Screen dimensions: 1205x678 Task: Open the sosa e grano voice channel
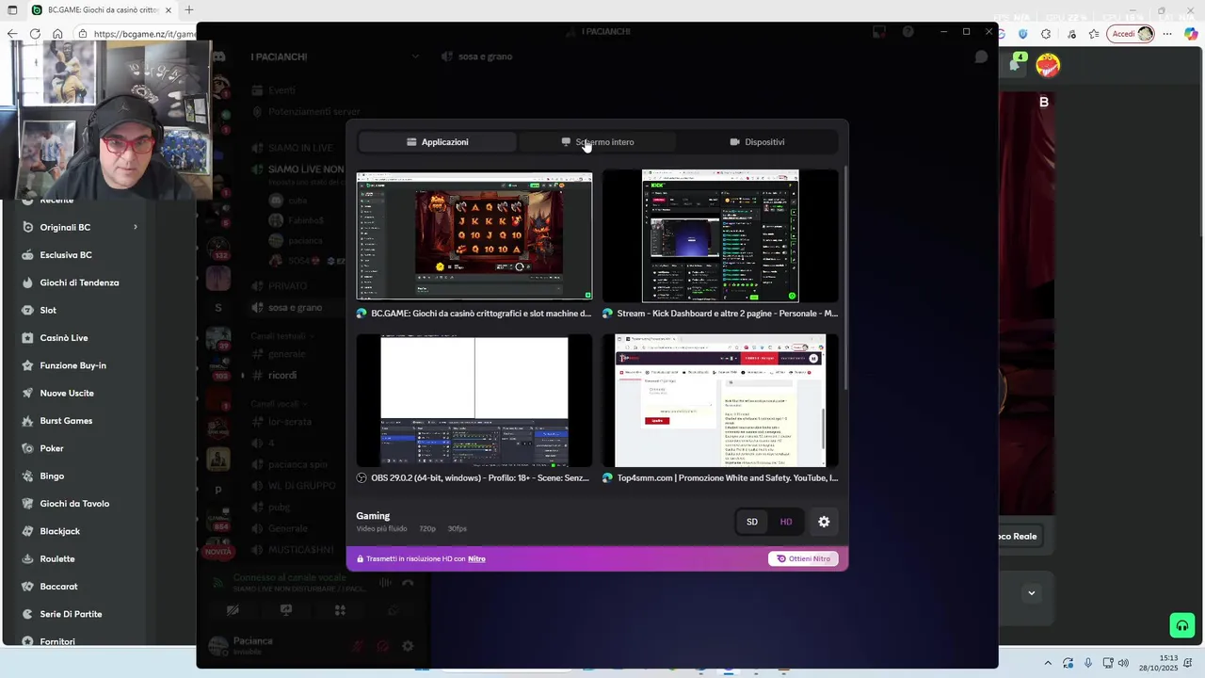tap(295, 308)
